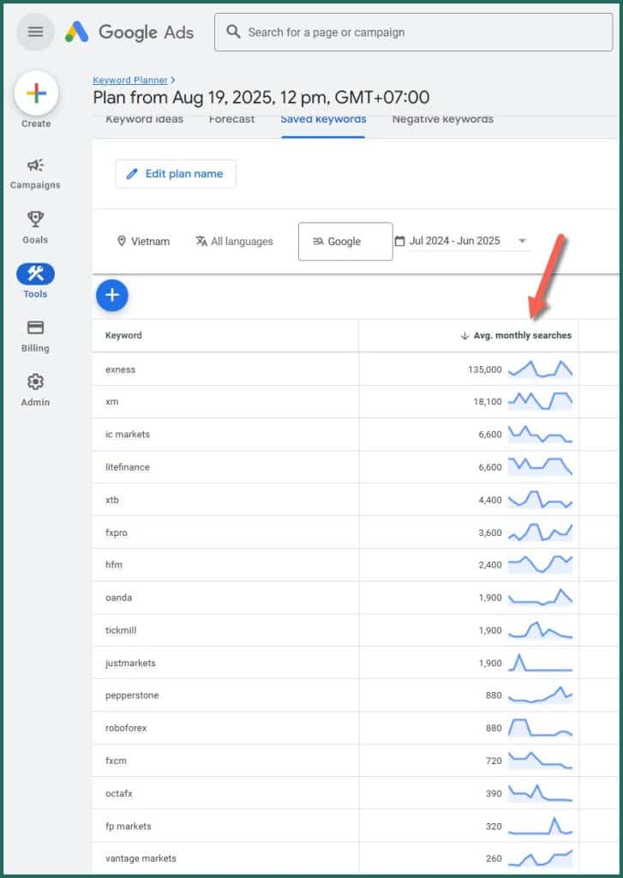This screenshot has height=878, width=623.
Task: Click the search magnifier icon
Action: (233, 32)
